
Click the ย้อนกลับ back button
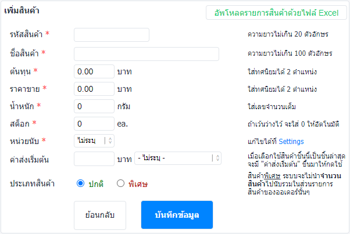(x=100, y=215)
